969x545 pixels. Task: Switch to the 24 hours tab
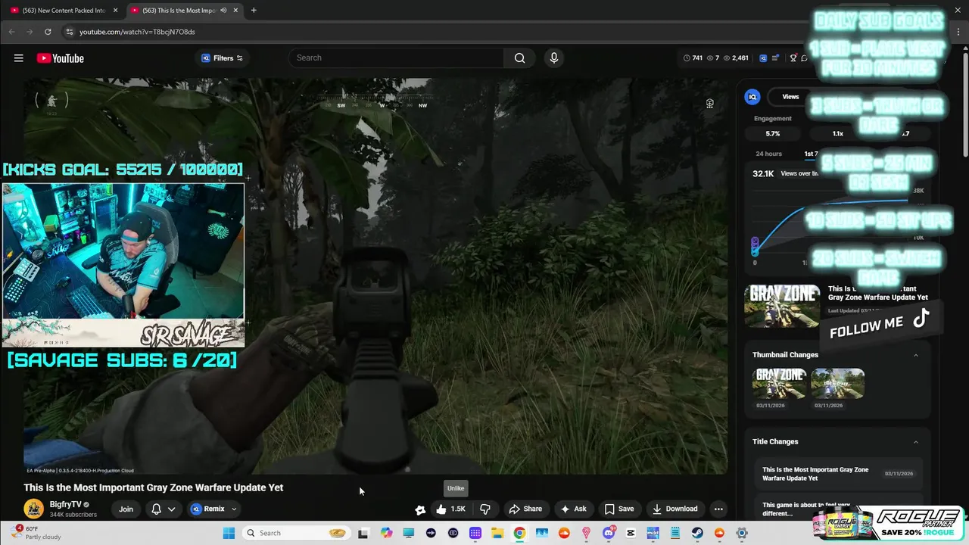768,154
